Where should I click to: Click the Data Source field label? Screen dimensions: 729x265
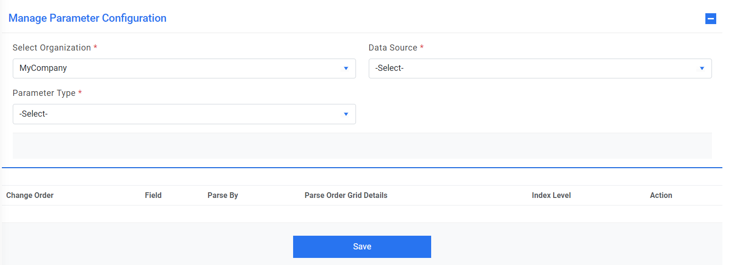point(393,48)
